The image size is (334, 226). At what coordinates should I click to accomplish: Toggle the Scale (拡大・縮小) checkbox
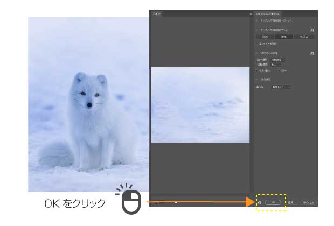pos(257,70)
